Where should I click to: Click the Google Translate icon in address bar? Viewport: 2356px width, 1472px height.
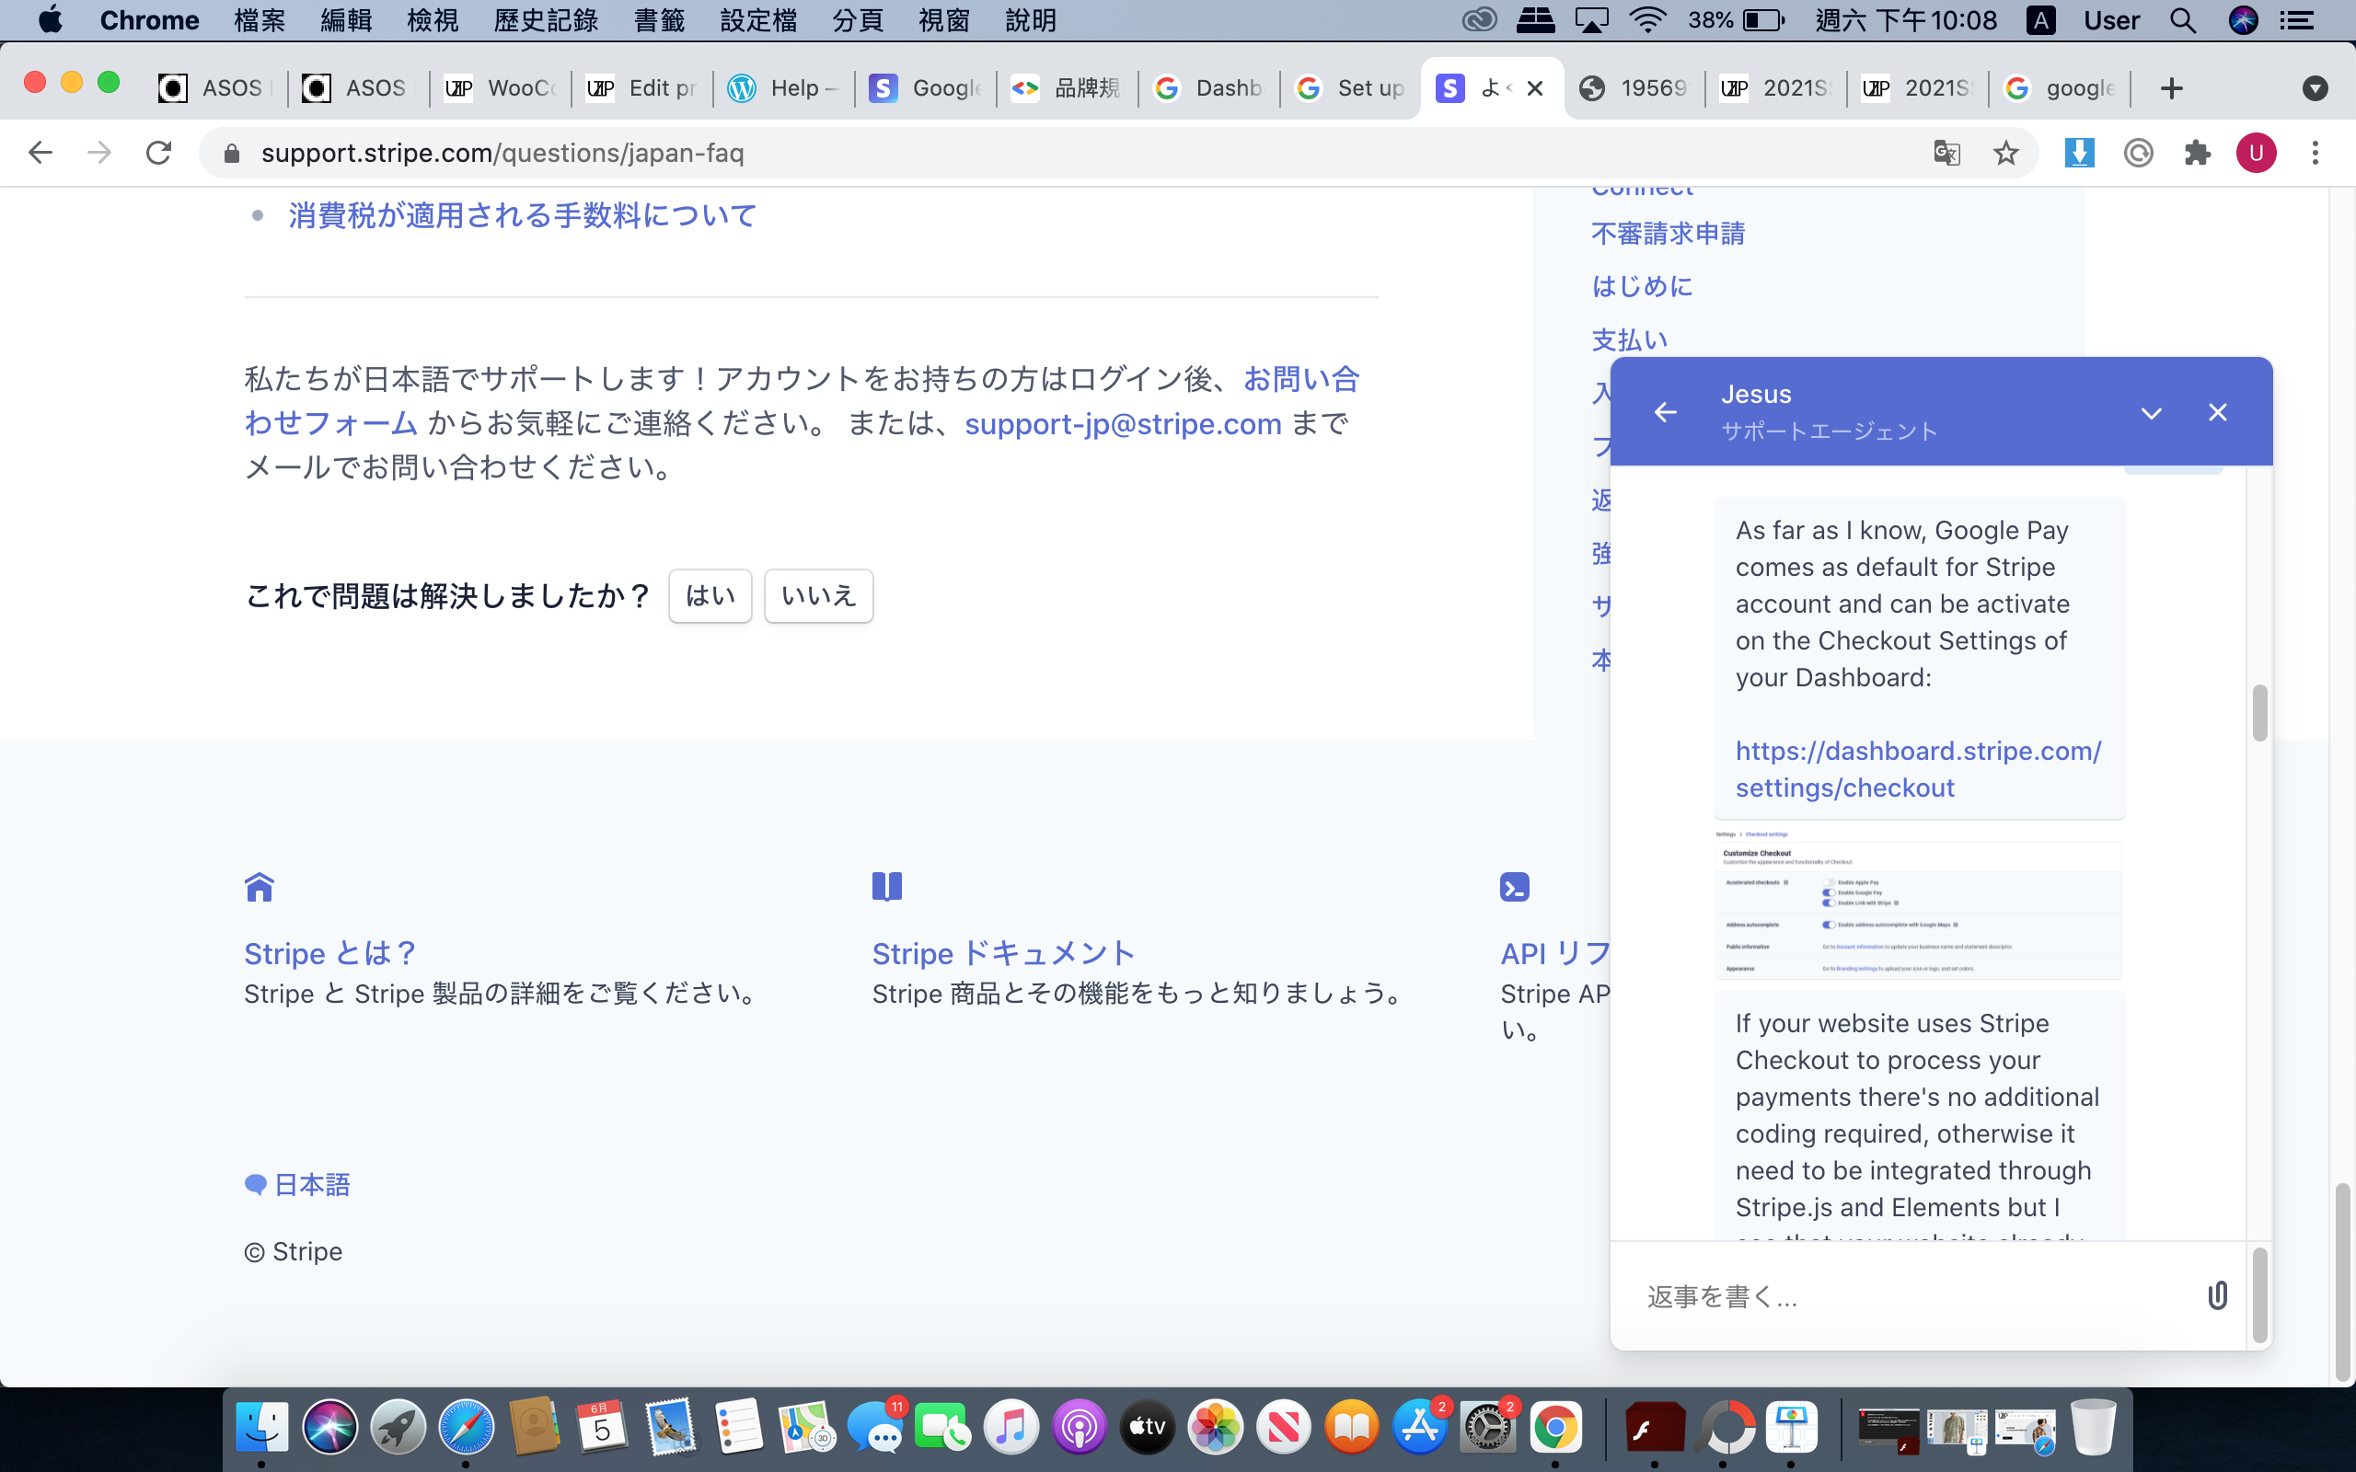(1946, 153)
